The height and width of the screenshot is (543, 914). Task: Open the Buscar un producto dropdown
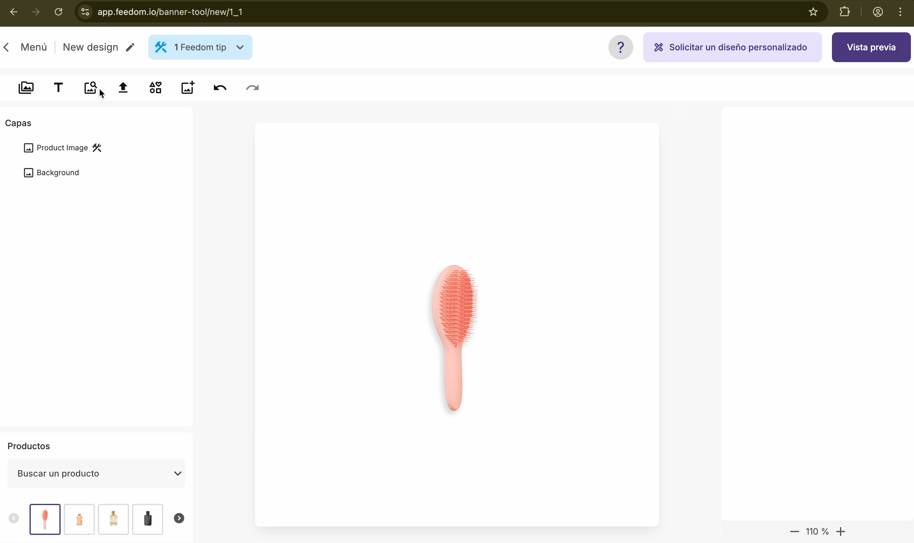pos(96,473)
